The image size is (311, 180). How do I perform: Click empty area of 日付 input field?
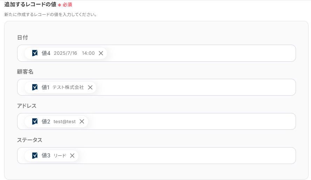point(200,53)
